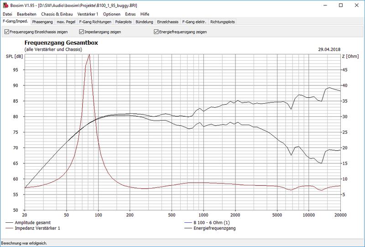Click the Frequenzgang Gesamtbox chart title
Screen dimensions: 365x247
[x=61, y=43]
